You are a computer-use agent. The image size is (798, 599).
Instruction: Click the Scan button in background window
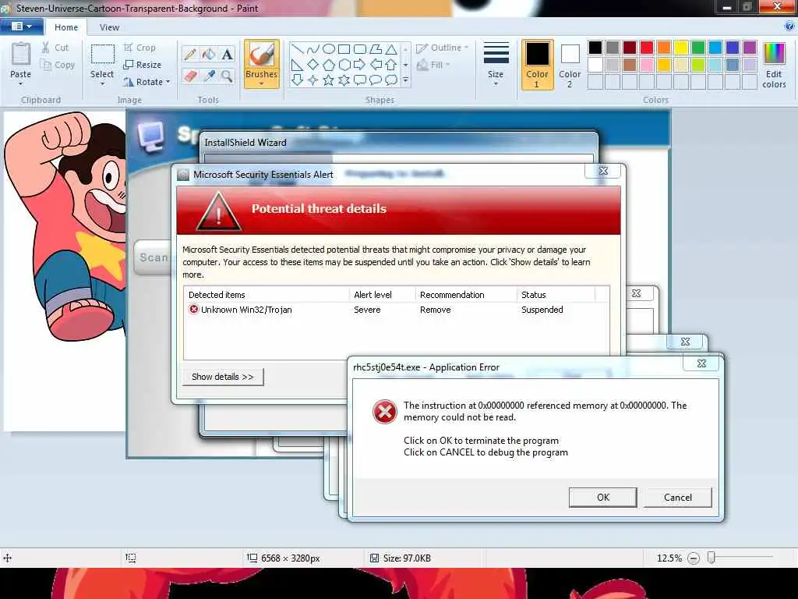(152, 257)
